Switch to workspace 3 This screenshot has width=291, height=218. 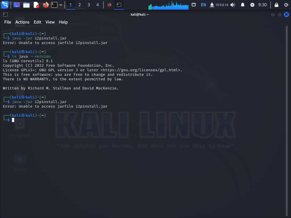click(x=89, y=5)
